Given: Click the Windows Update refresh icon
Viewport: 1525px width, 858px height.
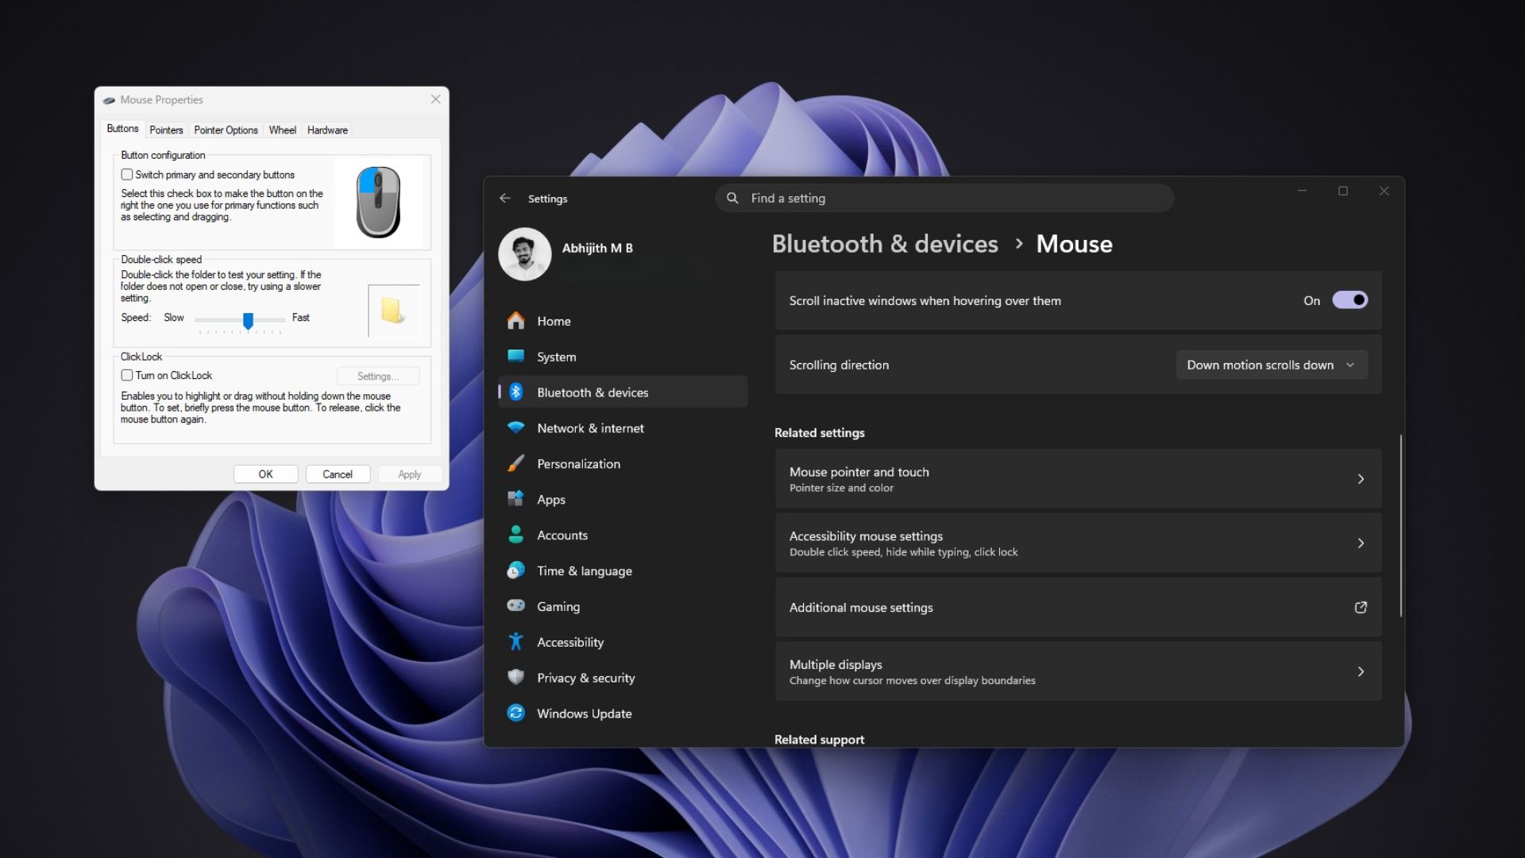Looking at the screenshot, I should click(515, 713).
